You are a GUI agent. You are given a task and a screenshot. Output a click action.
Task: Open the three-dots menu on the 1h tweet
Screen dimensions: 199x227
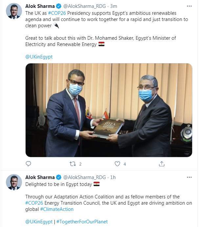pos(189,177)
